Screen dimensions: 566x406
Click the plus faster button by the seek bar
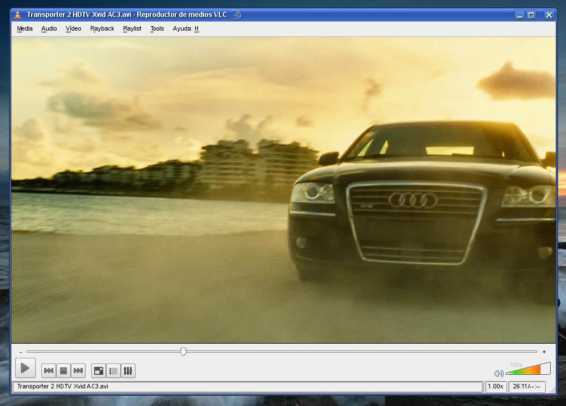[x=544, y=352]
